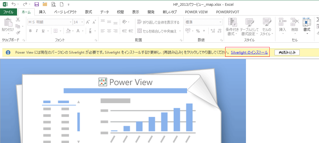319x143 pixels.
Task: Switch to the Page Layout (ページ レイアウト) tab
Action: click(x=66, y=12)
